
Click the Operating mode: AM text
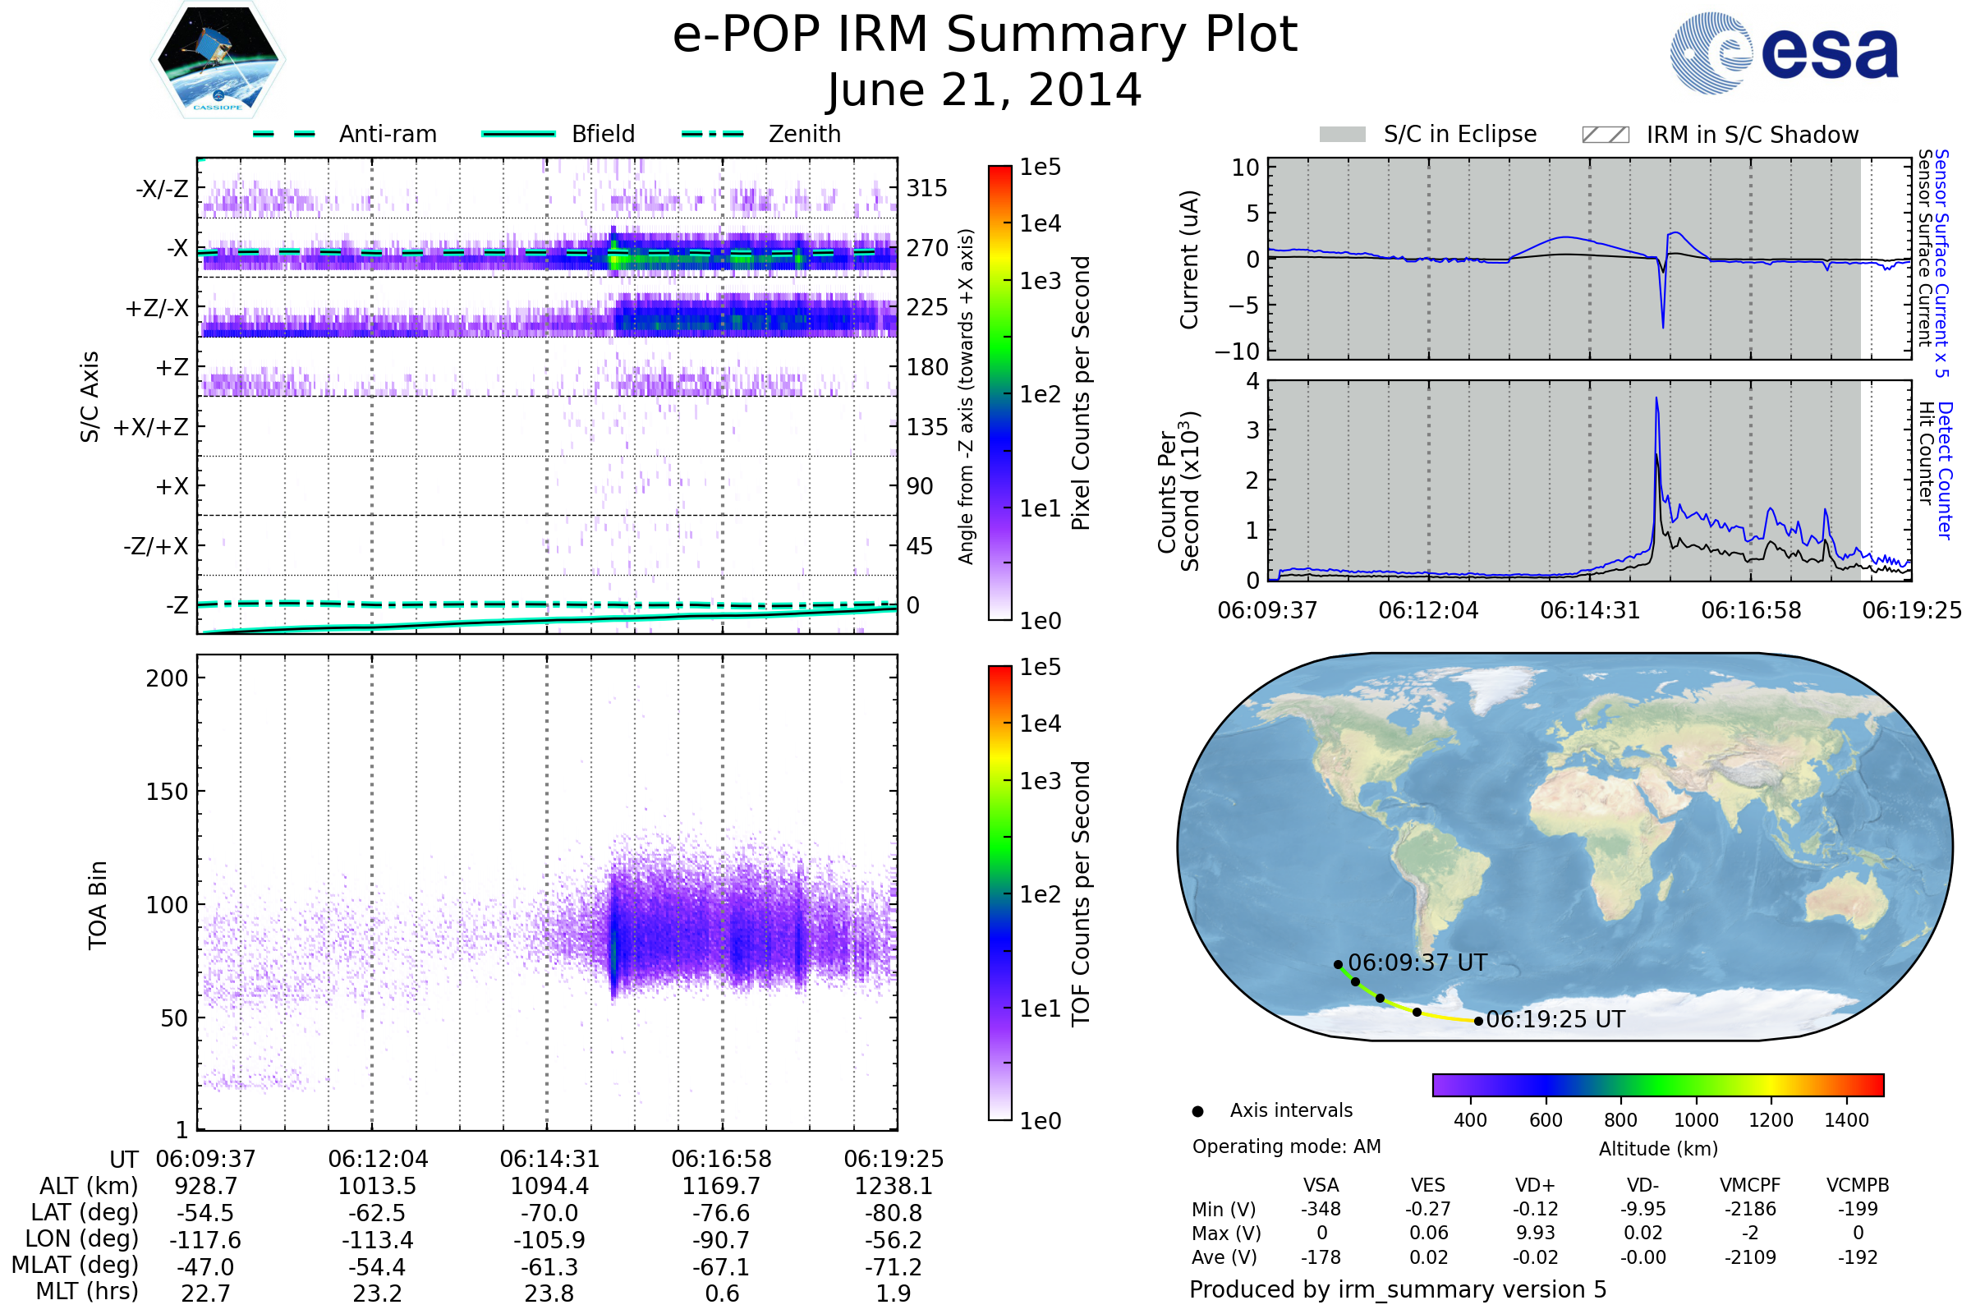[1286, 1146]
